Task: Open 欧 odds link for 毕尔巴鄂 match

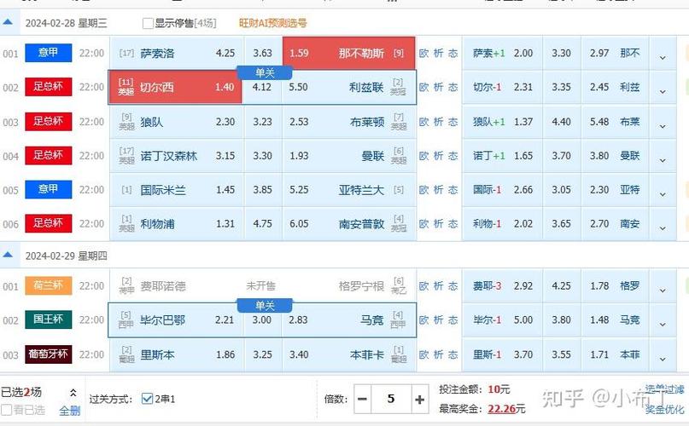Action: point(423,320)
